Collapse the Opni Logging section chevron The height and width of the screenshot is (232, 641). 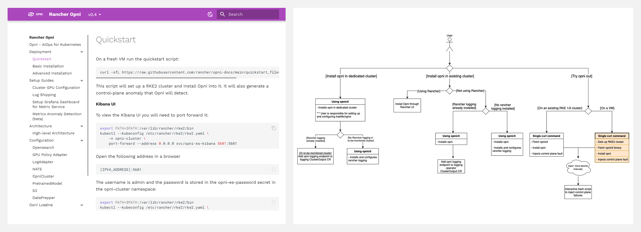coord(82,205)
